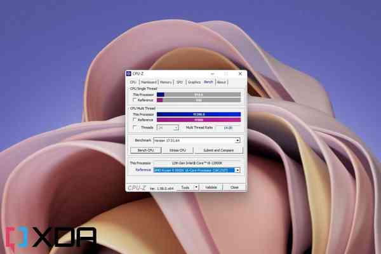Click the XDA logo watermark

point(50,238)
